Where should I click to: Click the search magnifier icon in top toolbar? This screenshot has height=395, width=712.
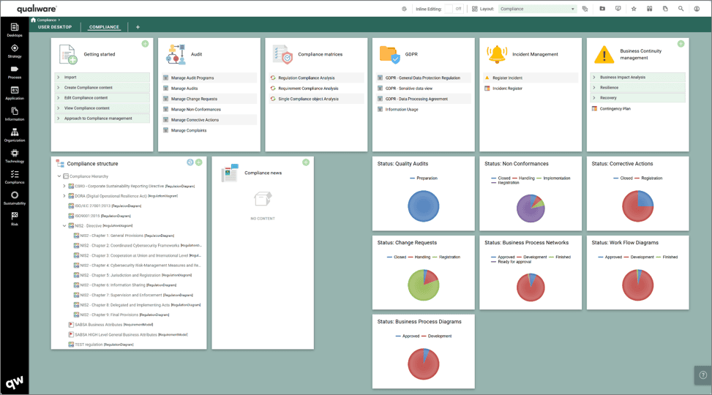coord(681,9)
